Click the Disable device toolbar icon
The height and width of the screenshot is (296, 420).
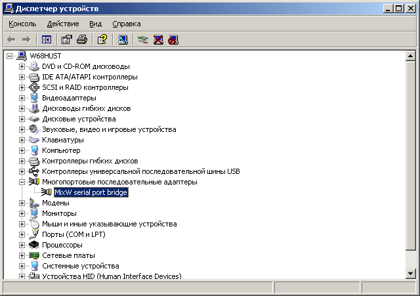(173, 39)
